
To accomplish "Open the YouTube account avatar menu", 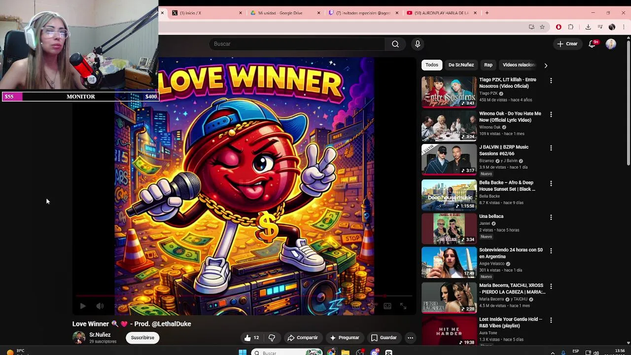I will [611, 44].
